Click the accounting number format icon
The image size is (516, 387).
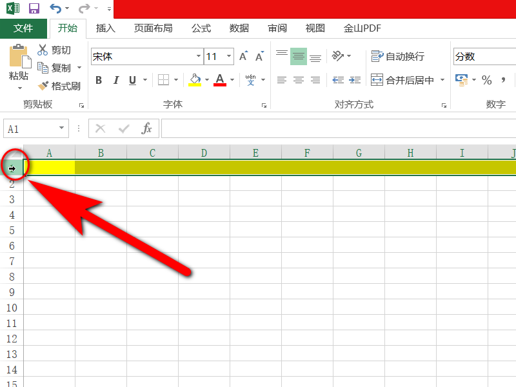(x=461, y=80)
